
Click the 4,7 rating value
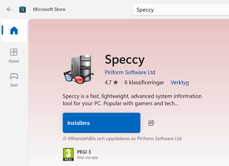tap(108, 82)
